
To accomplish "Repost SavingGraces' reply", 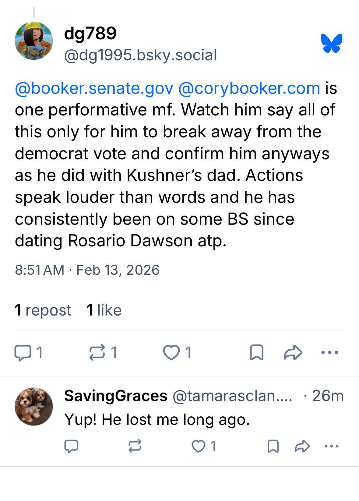I will [135, 446].
